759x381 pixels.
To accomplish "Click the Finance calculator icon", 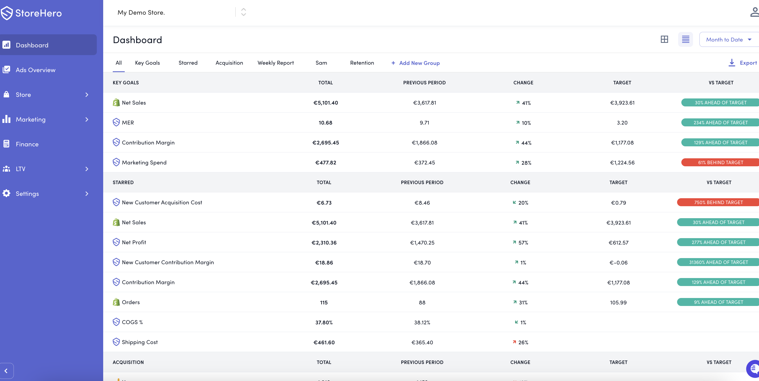I will pos(6,144).
